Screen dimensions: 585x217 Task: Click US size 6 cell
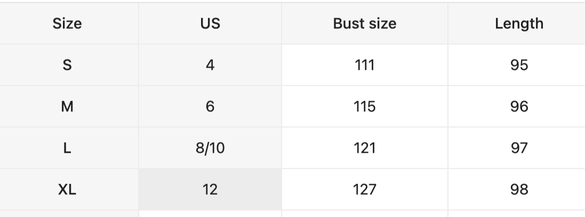(210, 106)
